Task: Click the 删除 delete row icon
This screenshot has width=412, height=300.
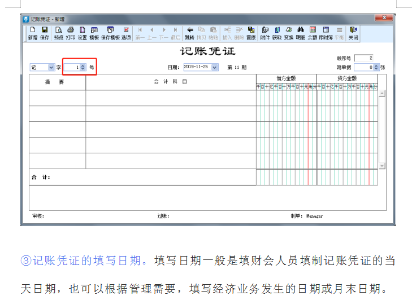Action: [239, 33]
